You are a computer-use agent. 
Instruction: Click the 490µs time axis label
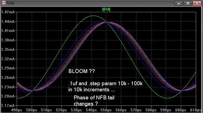[17, 110]
